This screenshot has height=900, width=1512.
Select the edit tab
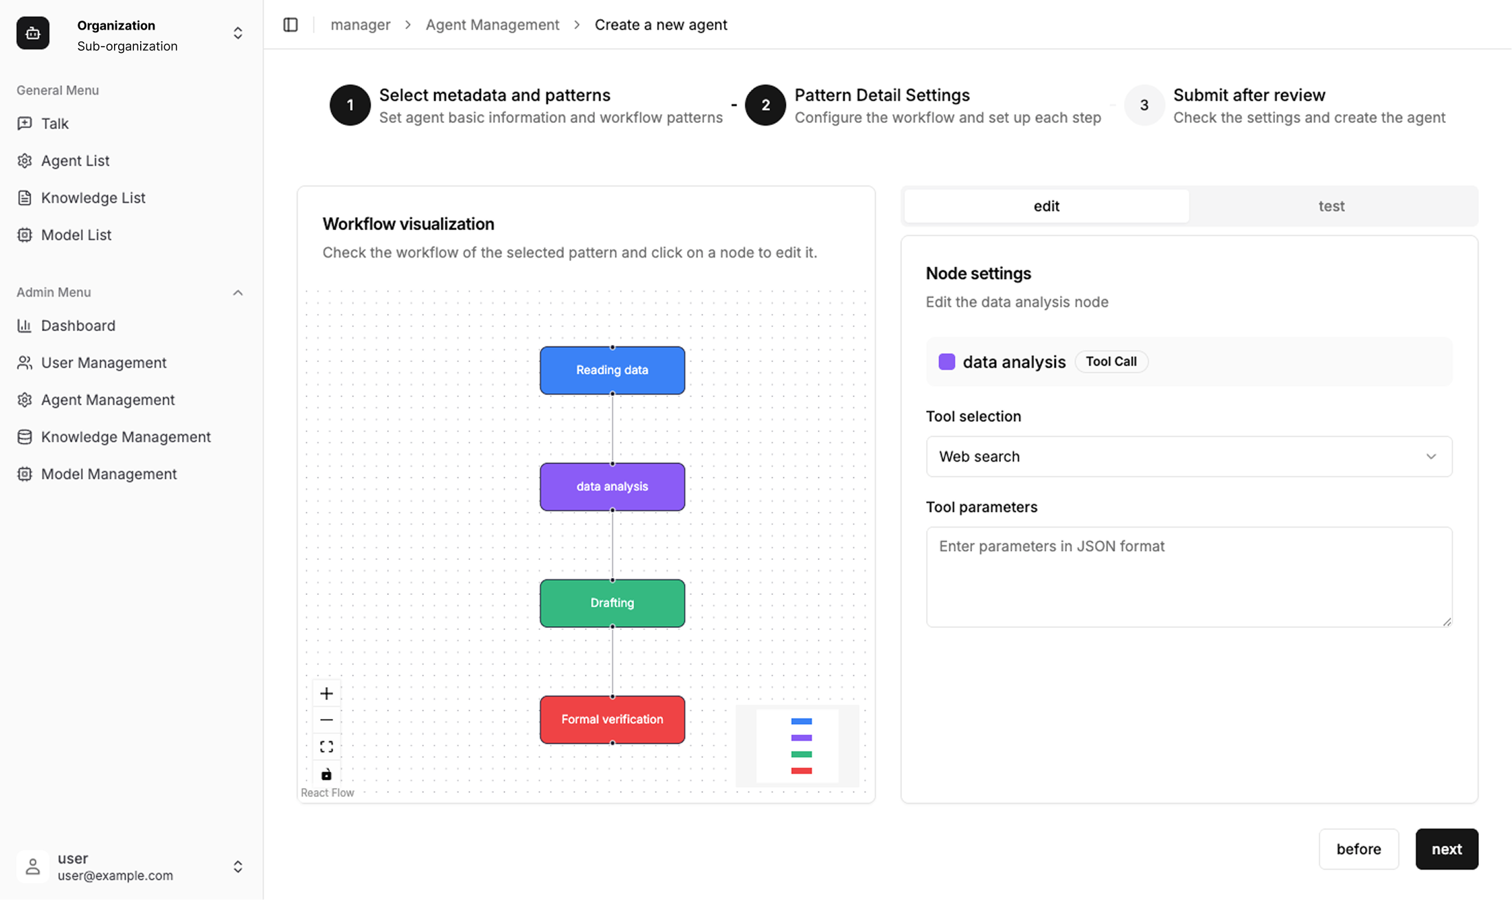1046,206
